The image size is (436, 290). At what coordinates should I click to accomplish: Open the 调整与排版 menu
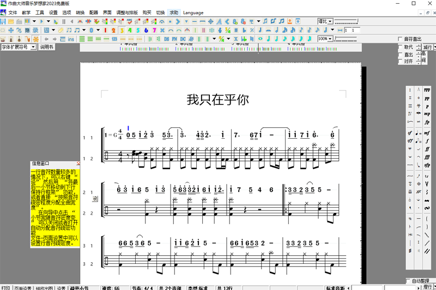click(127, 13)
